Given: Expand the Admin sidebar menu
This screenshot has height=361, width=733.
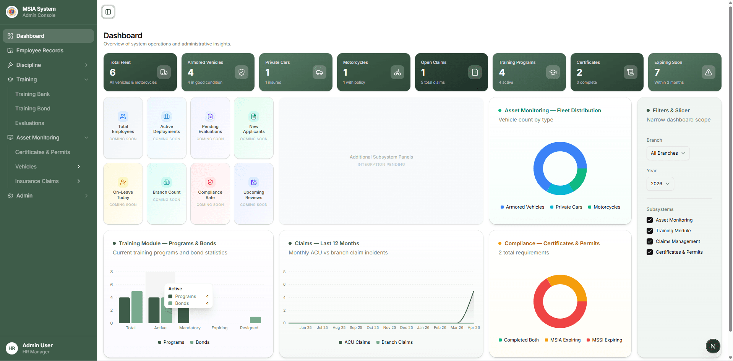Looking at the screenshot, I should 48,196.
